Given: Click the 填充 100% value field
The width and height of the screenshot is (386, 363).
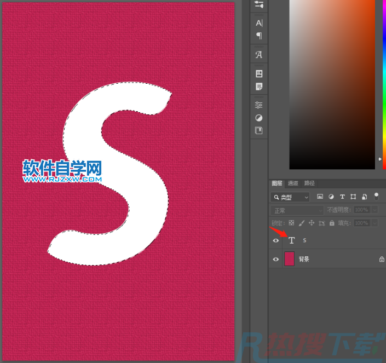Looking at the screenshot, I should tap(362, 223).
